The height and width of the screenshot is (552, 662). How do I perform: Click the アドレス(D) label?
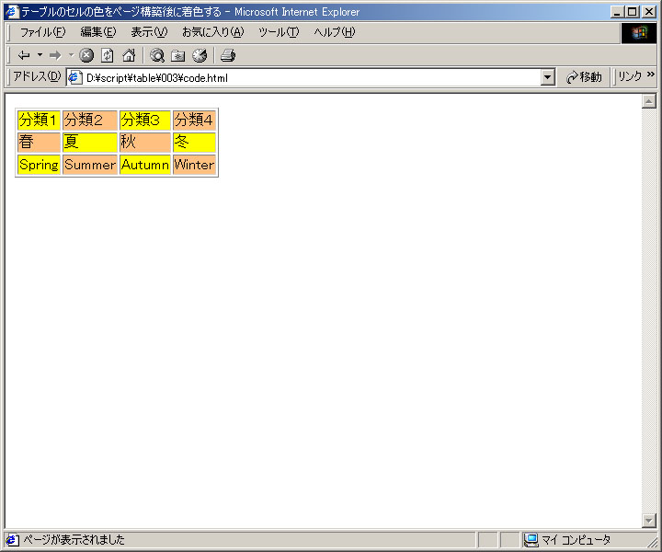coord(37,76)
